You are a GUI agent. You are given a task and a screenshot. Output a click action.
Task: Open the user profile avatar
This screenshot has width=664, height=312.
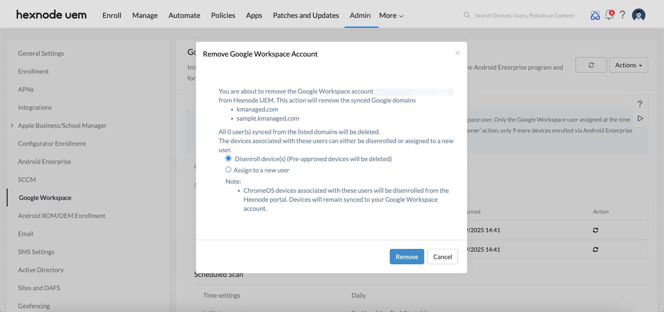tap(638, 15)
